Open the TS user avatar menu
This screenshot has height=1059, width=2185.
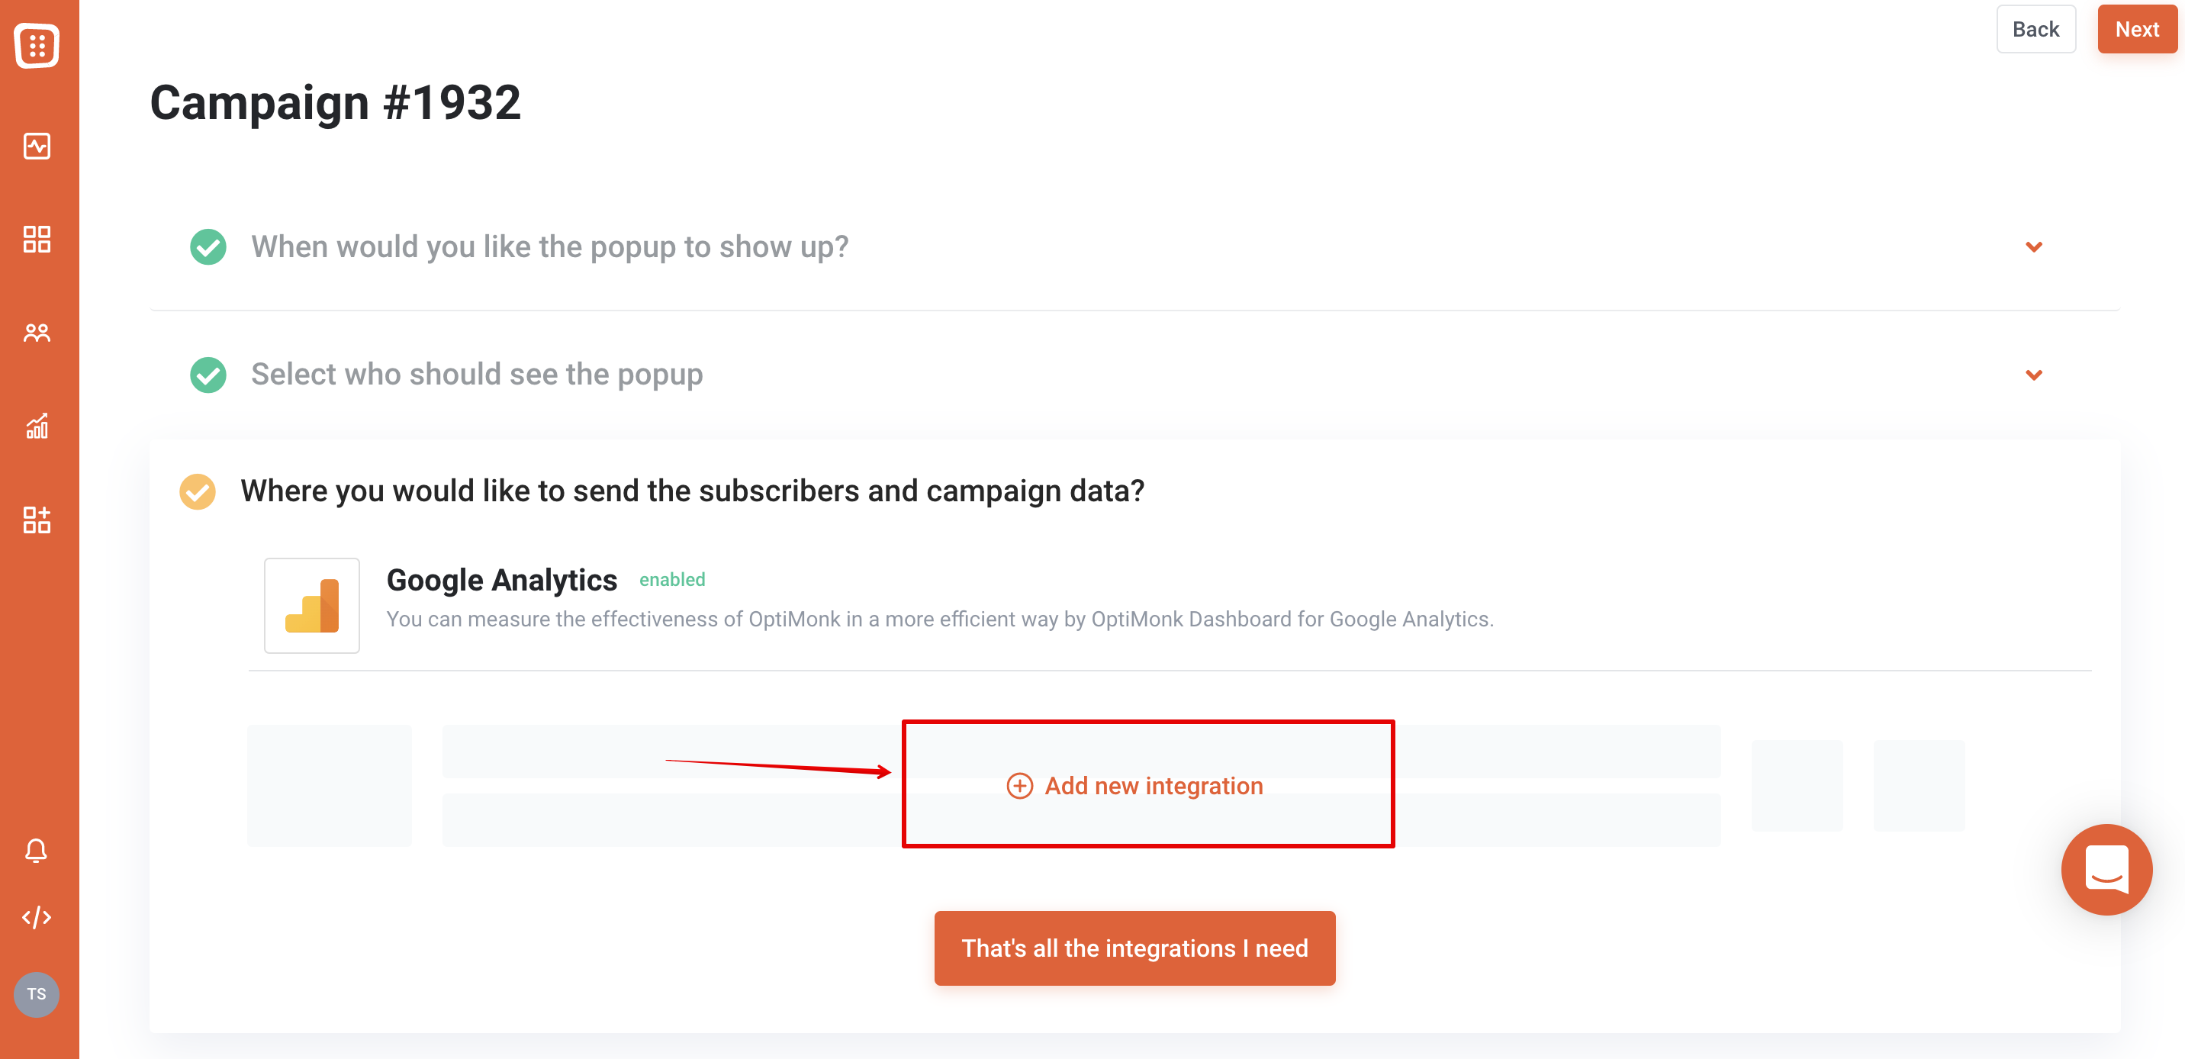[x=37, y=993]
